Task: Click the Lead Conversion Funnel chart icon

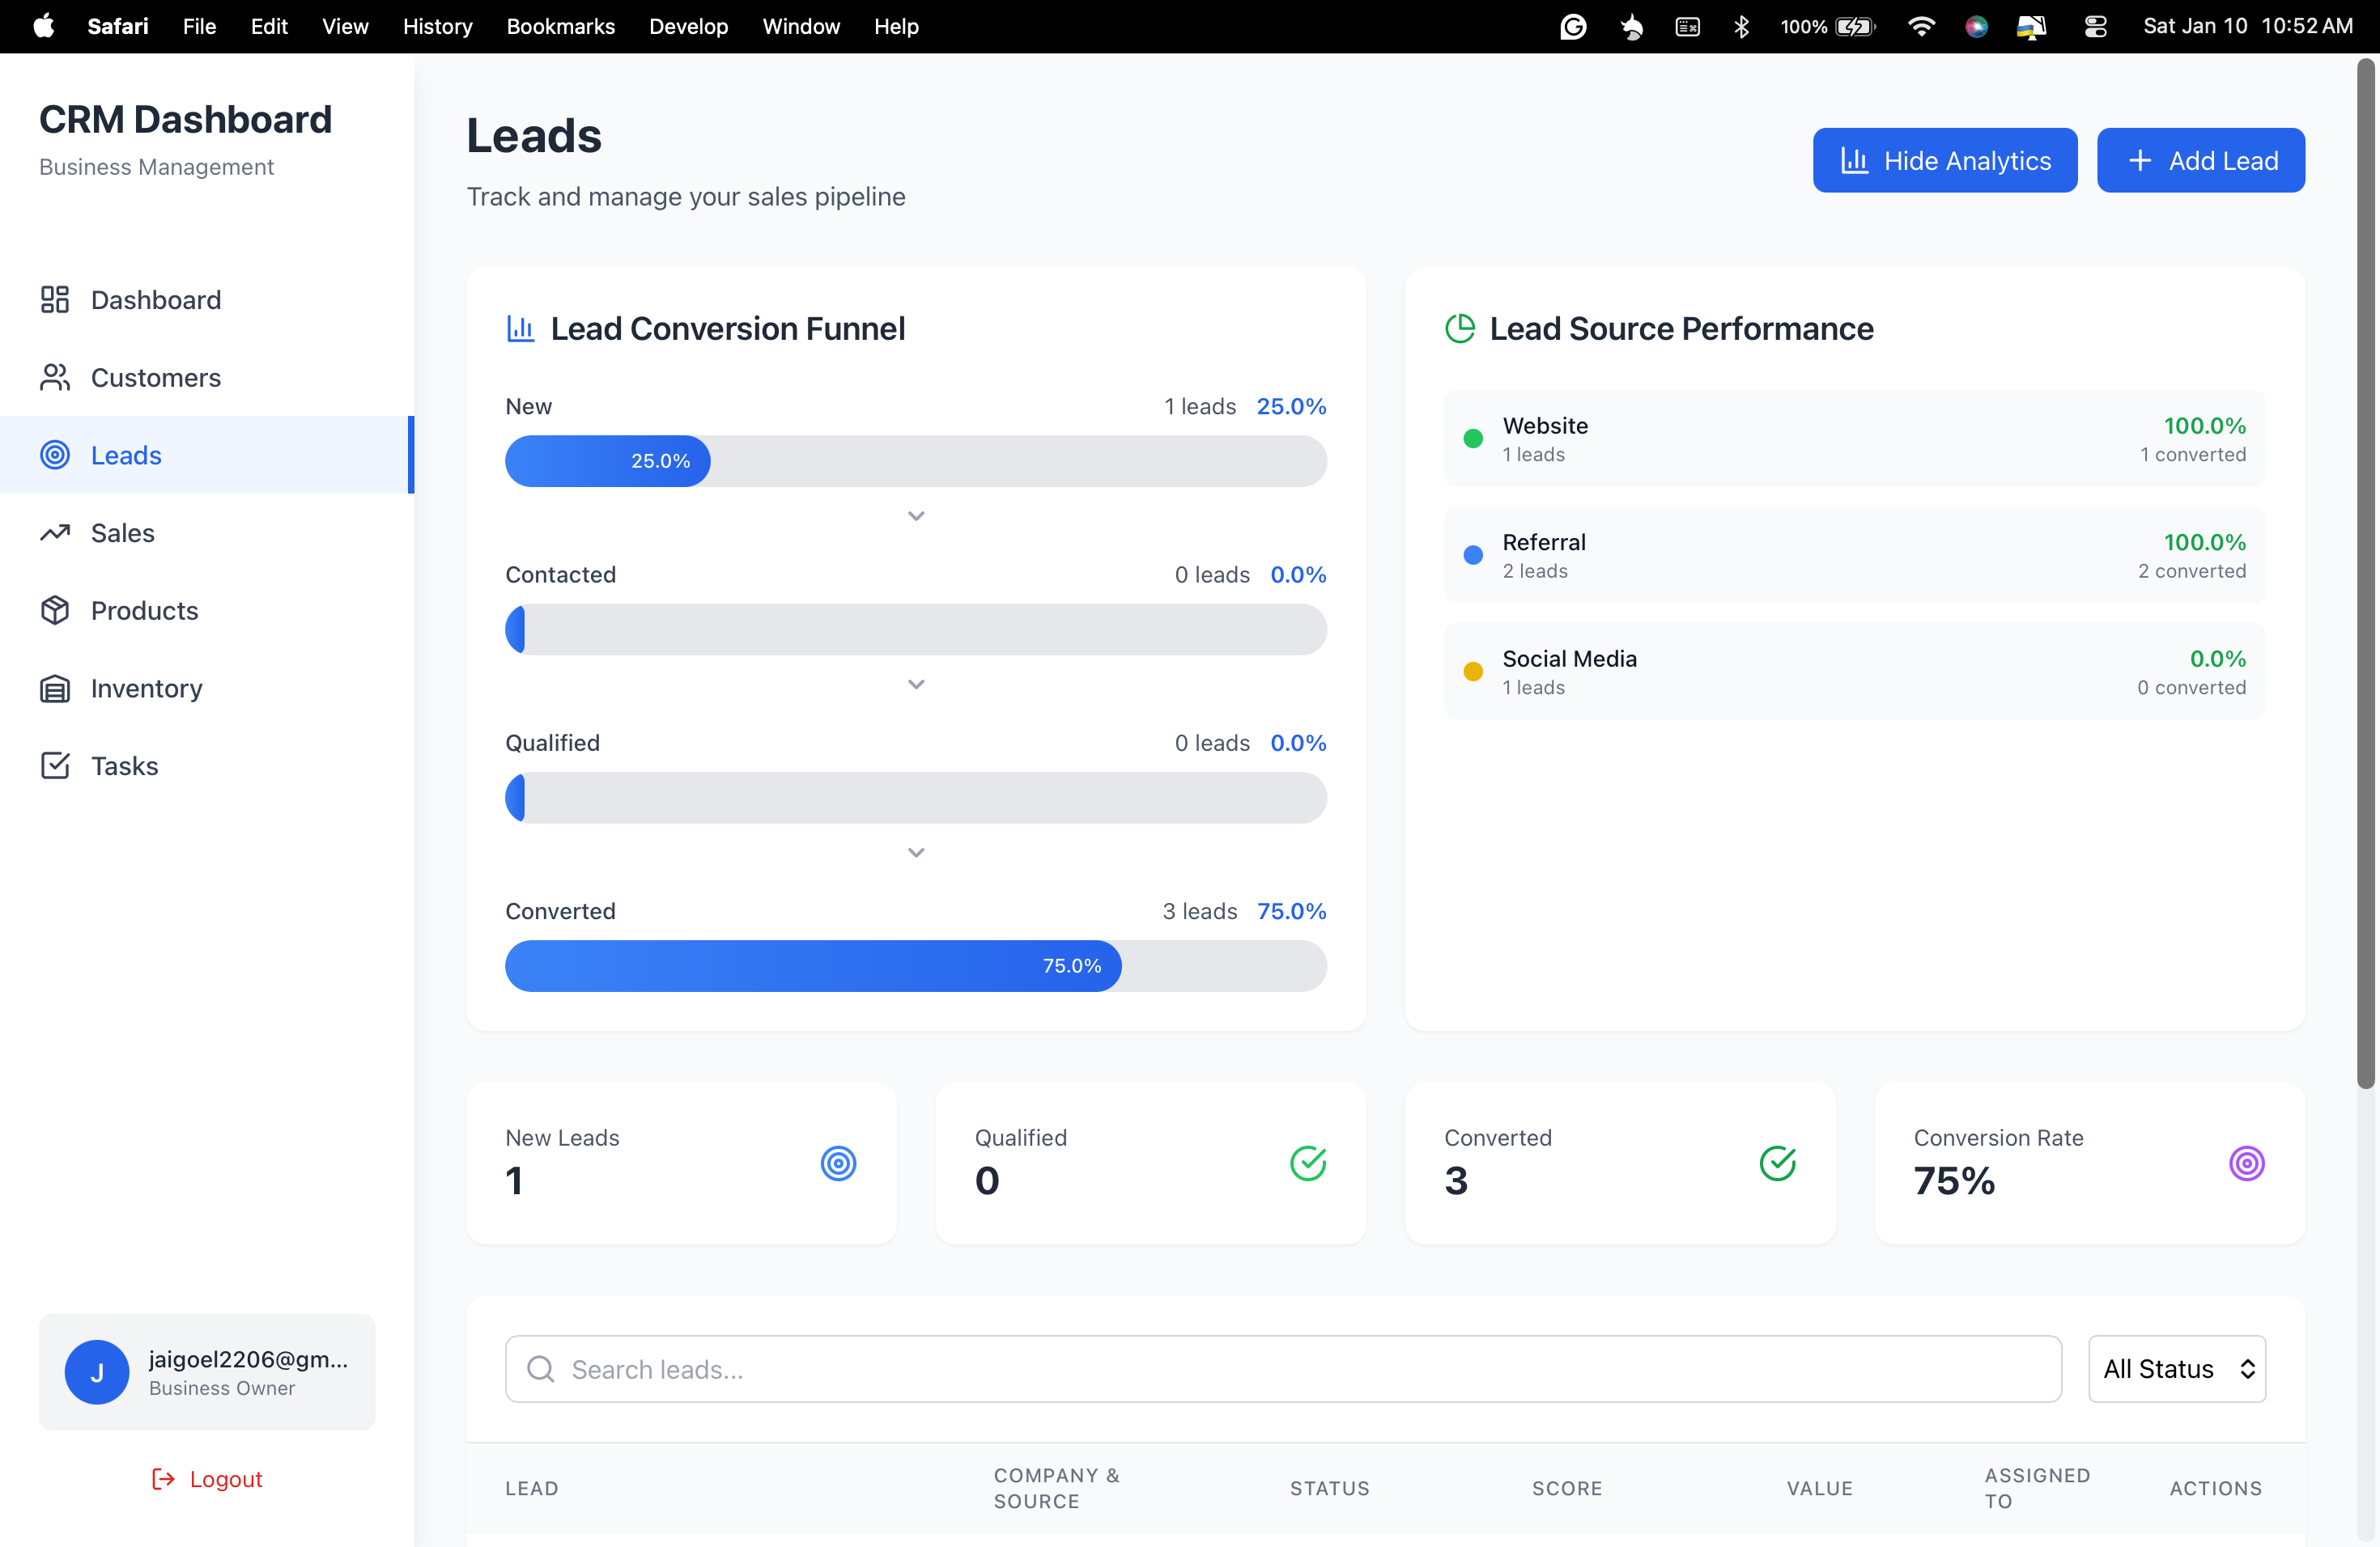Action: 519,328
